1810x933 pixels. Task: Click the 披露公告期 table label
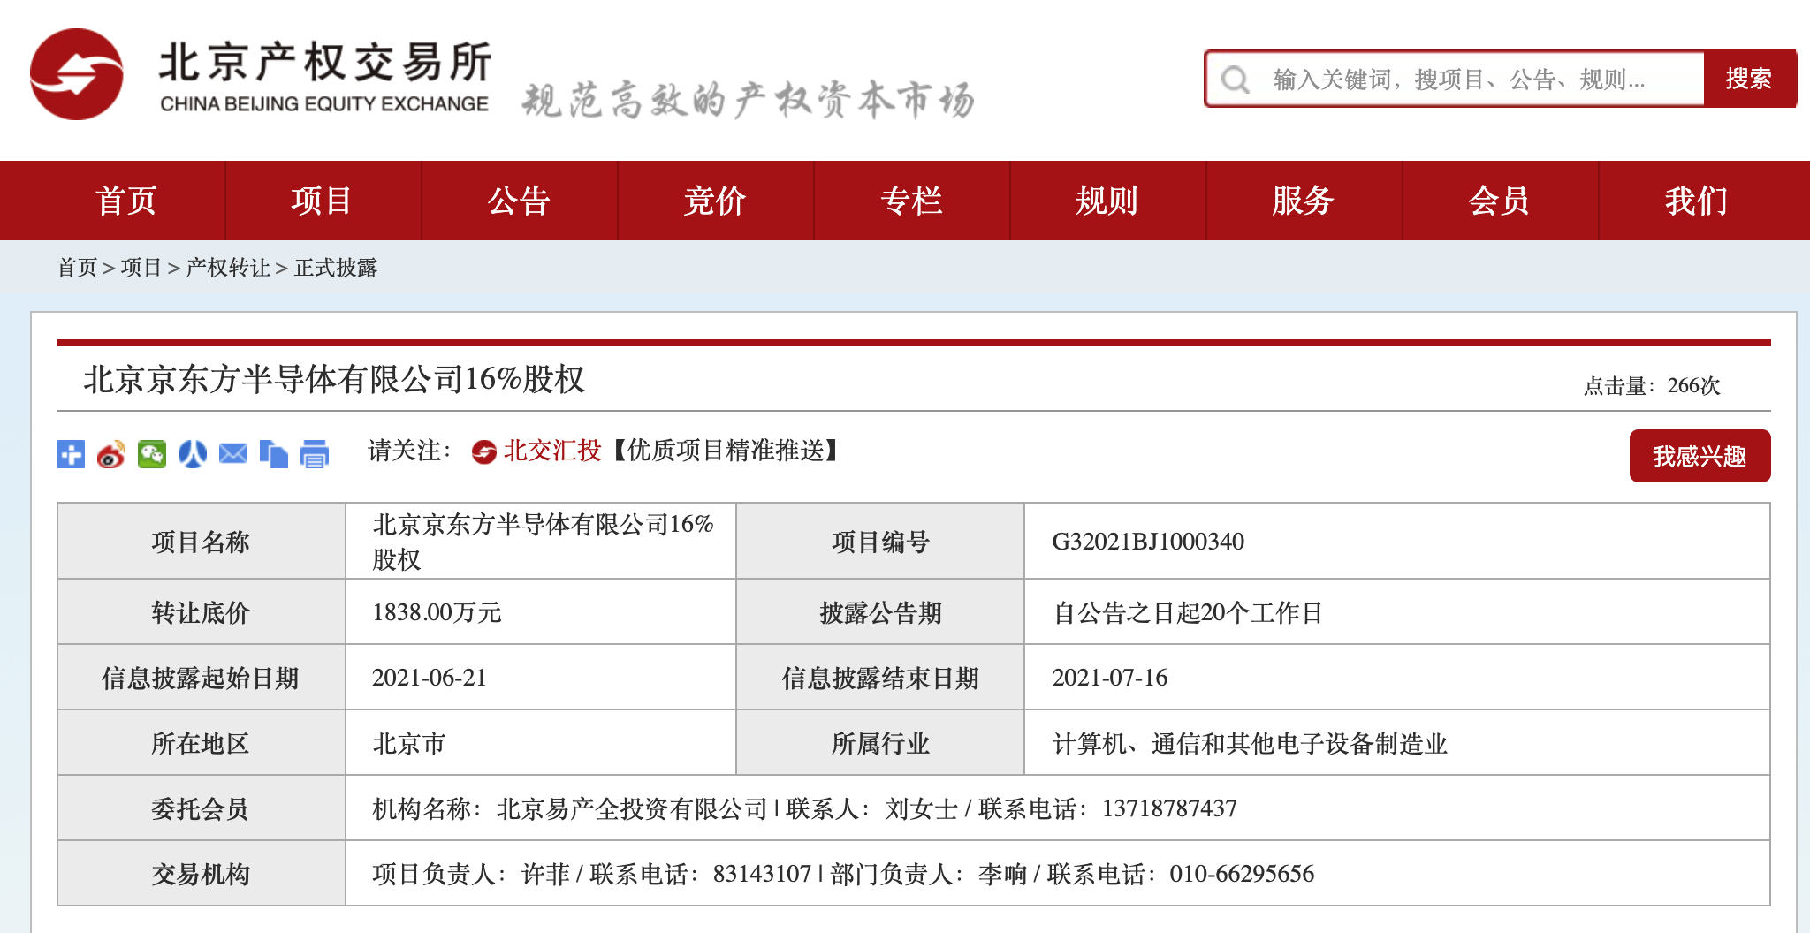pyautogui.click(x=880, y=612)
